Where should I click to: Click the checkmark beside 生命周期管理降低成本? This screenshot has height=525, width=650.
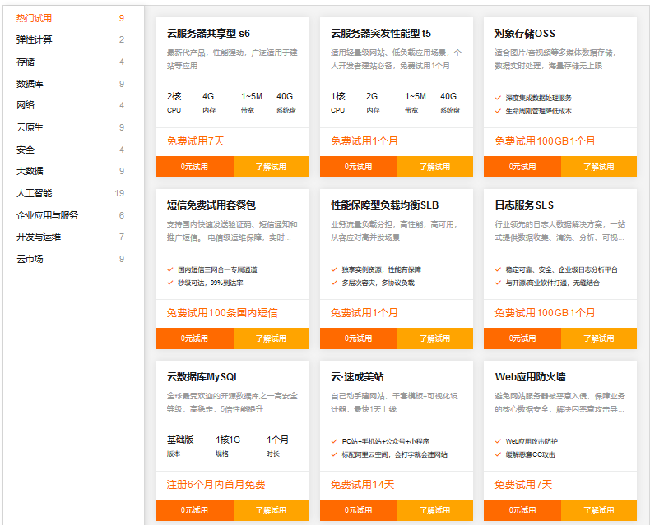(x=499, y=111)
